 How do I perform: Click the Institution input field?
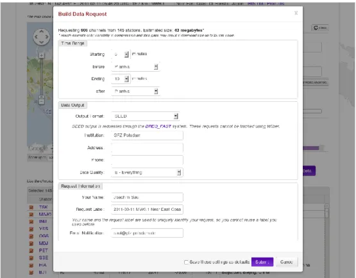(x=147, y=135)
